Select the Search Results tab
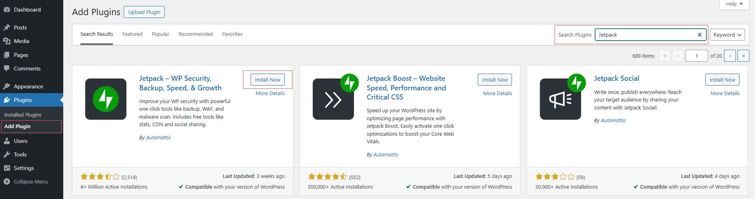Image resolution: width=755 pixels, height=199 pixels. [97, 34]
